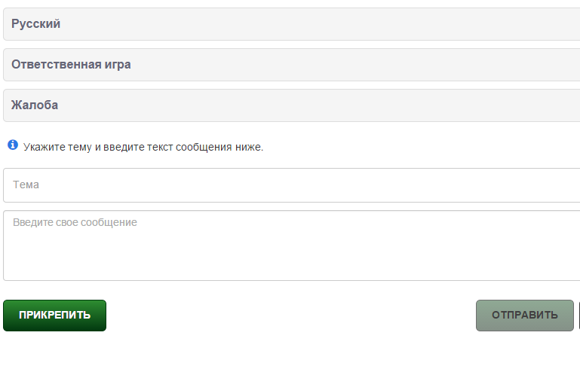The height and width of the screenshot is (366, 580).
Task: Select the language selector showing Русский
Action: pyautogui.click(x=291, y=24)
